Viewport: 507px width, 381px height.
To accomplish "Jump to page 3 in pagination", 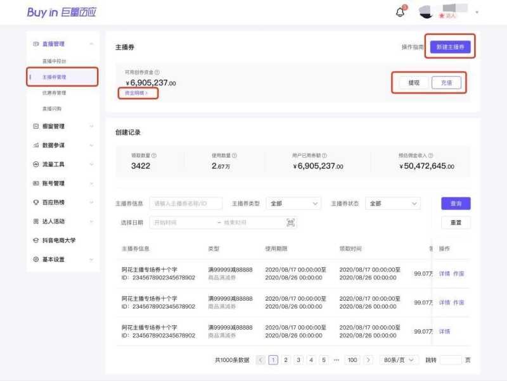I will coord(298,359).
